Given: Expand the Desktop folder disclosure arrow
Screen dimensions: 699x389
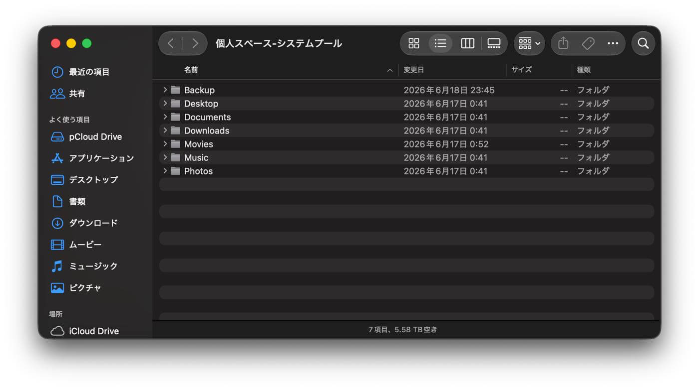Looking at the screenshot, I should pyautogui.click(x=165, y=103).
